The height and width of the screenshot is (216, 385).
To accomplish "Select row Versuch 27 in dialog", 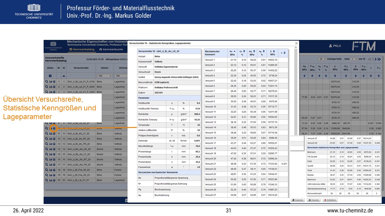I will 246,195.
